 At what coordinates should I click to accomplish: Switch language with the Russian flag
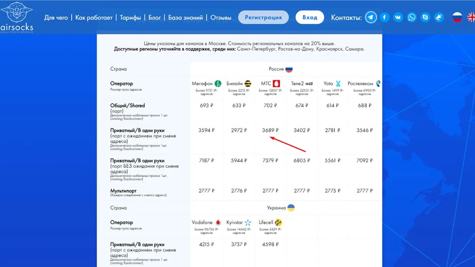point(458,17)
